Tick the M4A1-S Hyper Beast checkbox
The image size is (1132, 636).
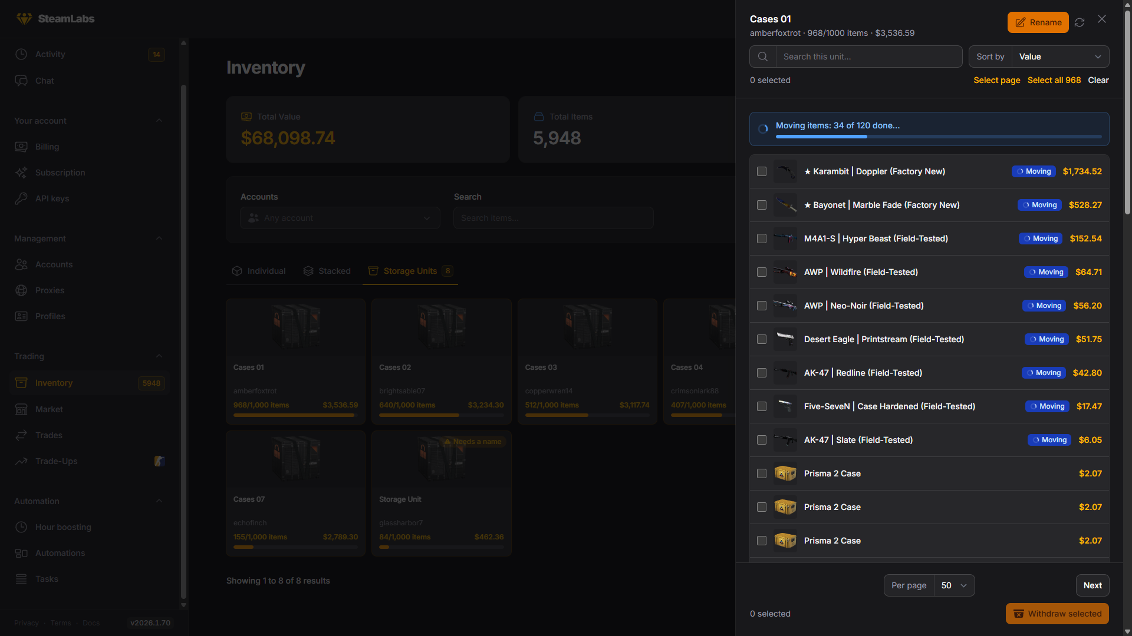point(762,238)
